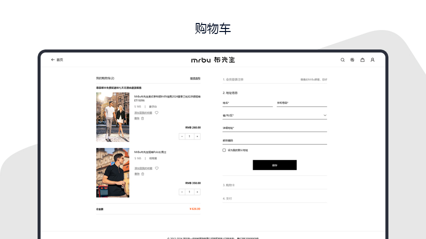Expand the 省/市/区 dropdown
The height and width of the screenshot is (239, 426).
275,115
